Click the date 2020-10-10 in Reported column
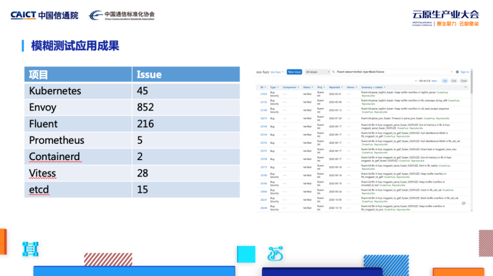This screenshot has height=276, width=493. pyautogui.click(x=335, y=208)
